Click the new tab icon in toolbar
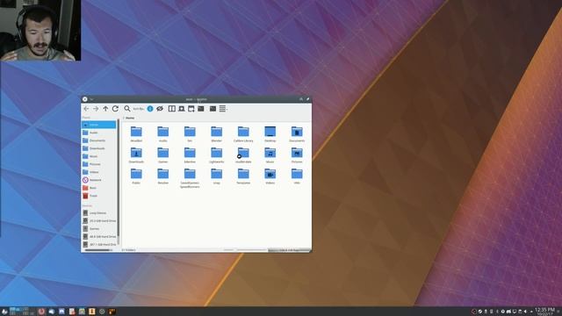 [191, 109]
